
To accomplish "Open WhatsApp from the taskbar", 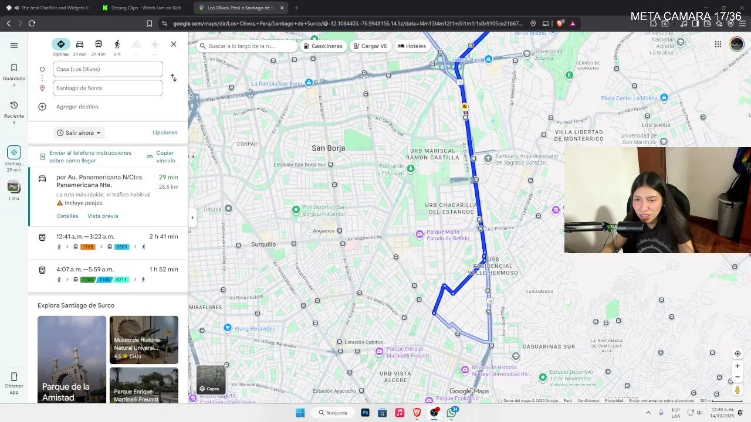I will [x=451, y=413].
